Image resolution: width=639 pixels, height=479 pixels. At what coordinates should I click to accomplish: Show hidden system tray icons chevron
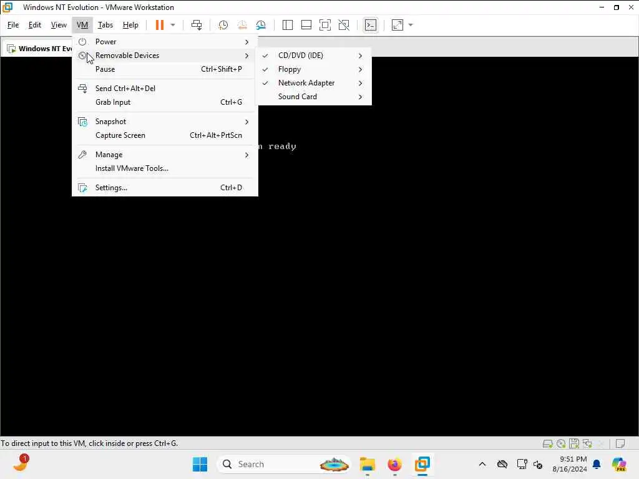(x=482, y=464)
